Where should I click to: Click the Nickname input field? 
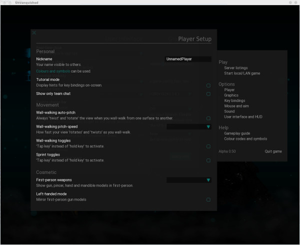[188, 59]
